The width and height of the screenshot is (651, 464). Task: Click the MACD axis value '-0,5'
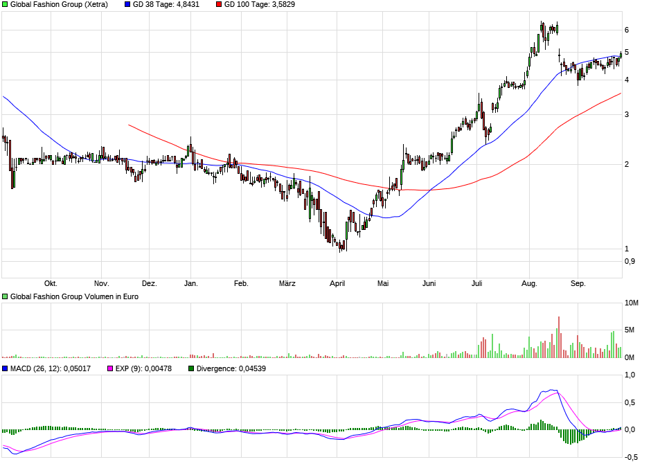[631, 457]
